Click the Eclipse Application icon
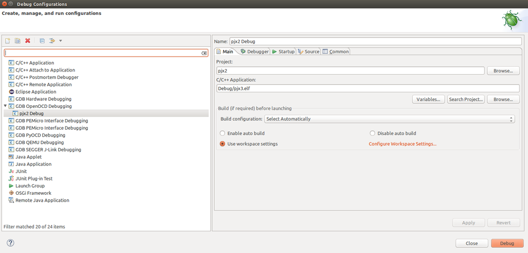Screen dimensions: 528x253 point(11,92)
